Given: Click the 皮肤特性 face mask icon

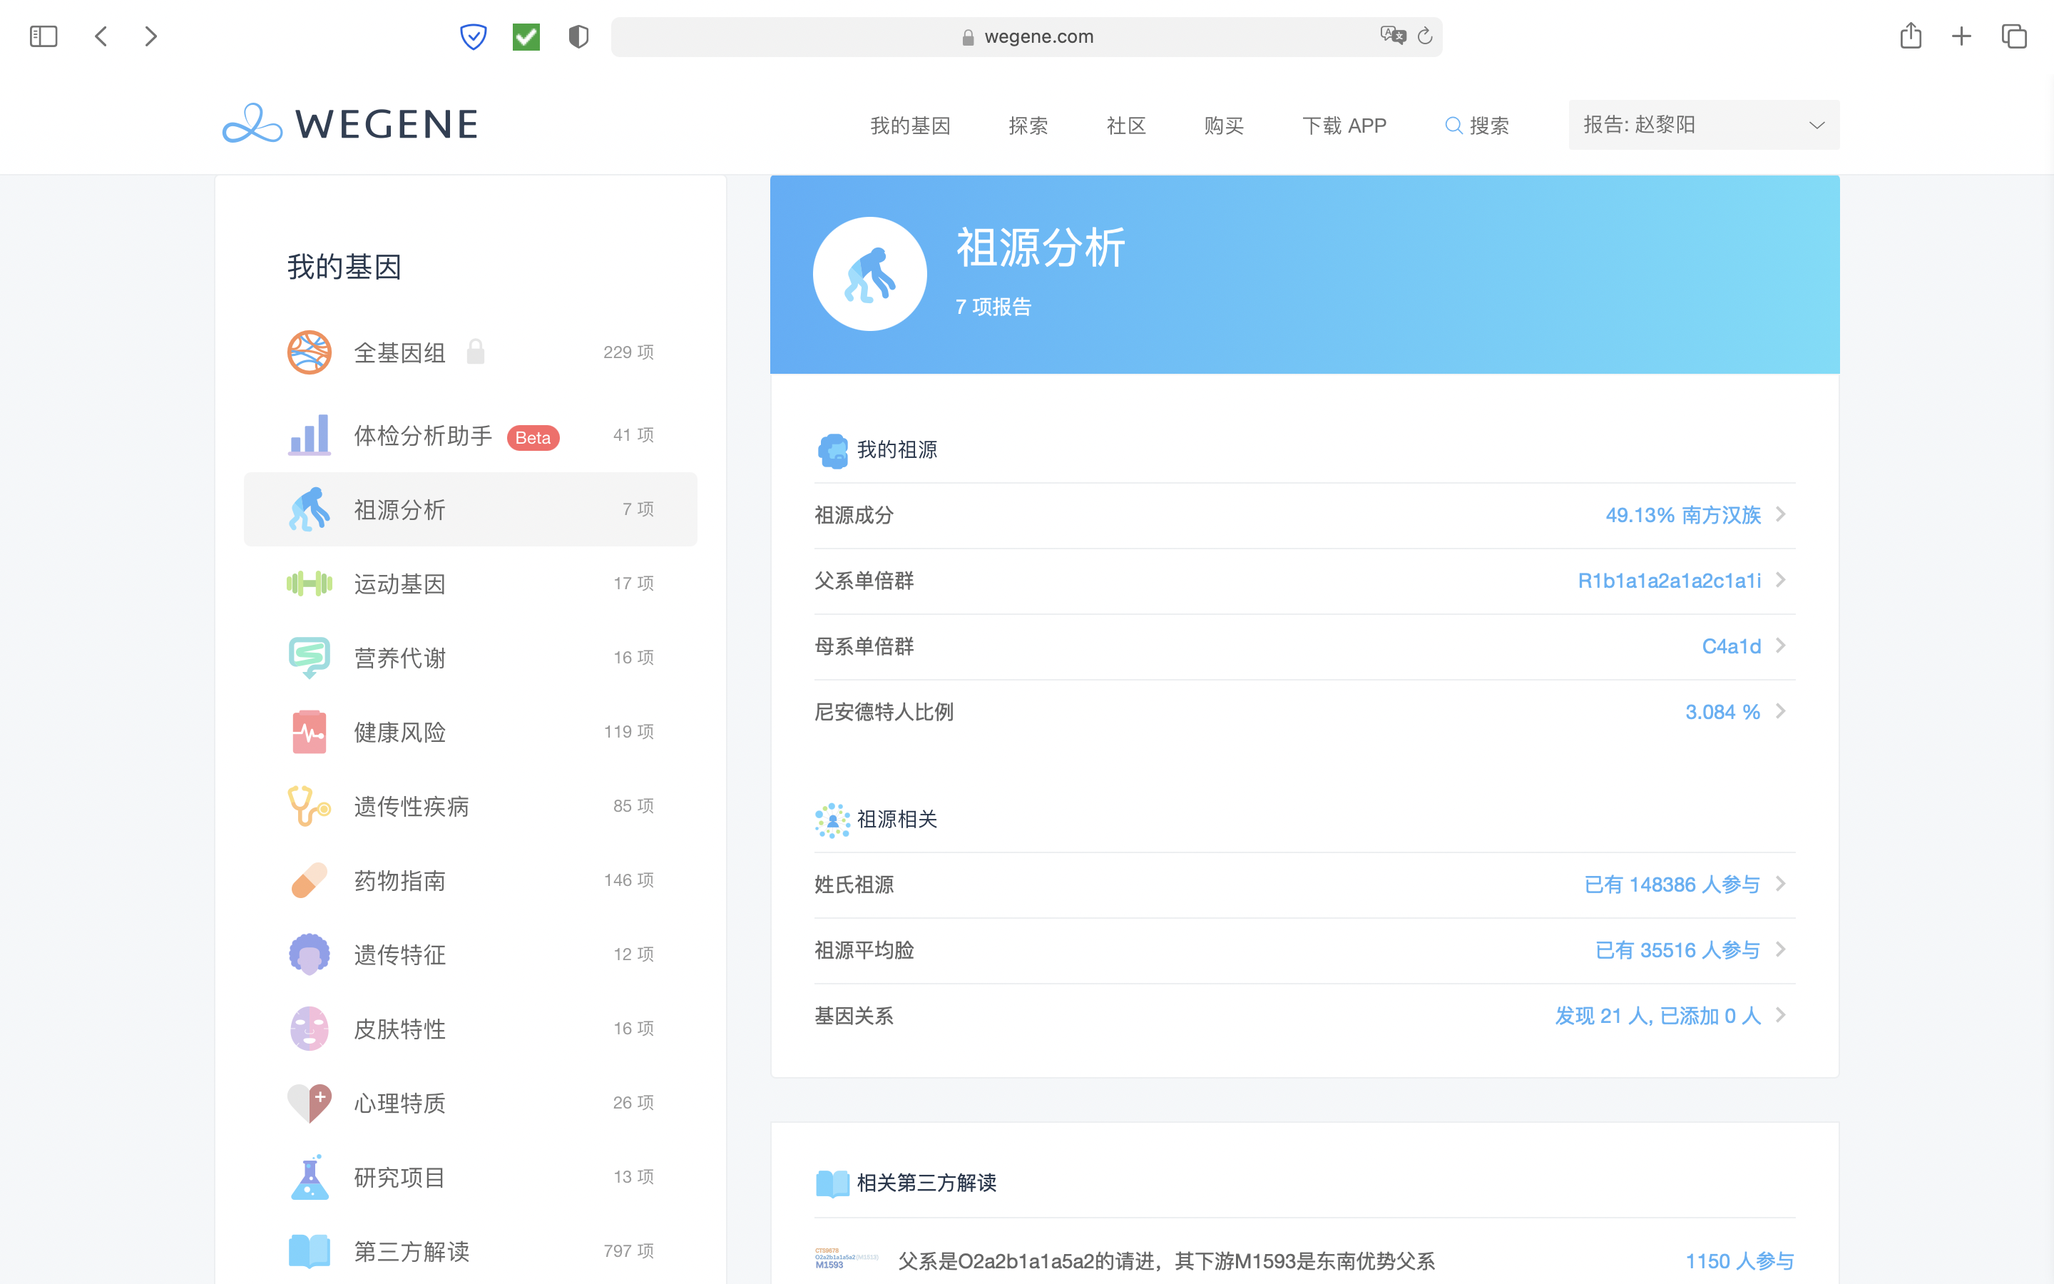Looking at the screenshot, I should (x=309, y=1029).
